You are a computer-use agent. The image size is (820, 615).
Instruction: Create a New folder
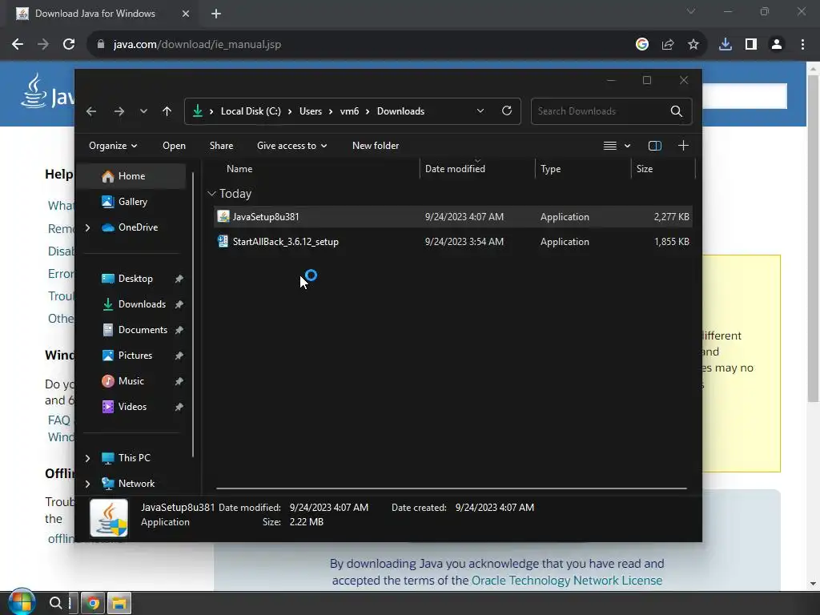tap(376, 146)
